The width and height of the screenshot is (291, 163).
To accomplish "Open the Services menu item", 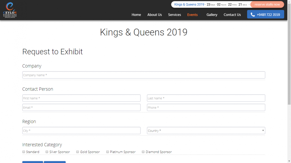I will coord(174,15).
